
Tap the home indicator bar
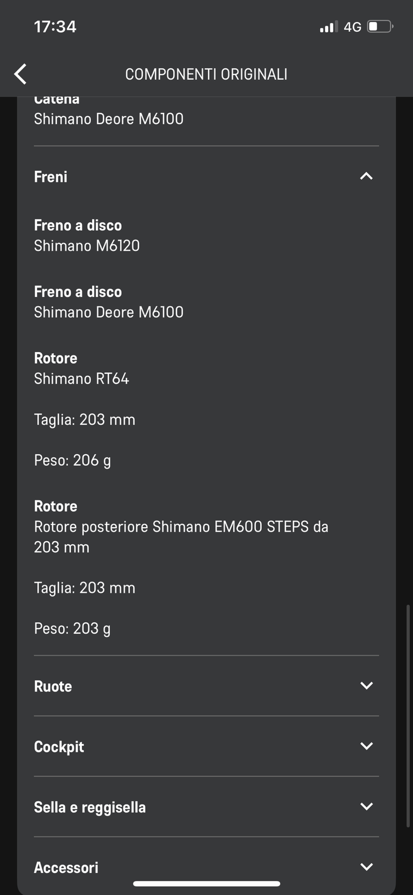tap(206, 883)
